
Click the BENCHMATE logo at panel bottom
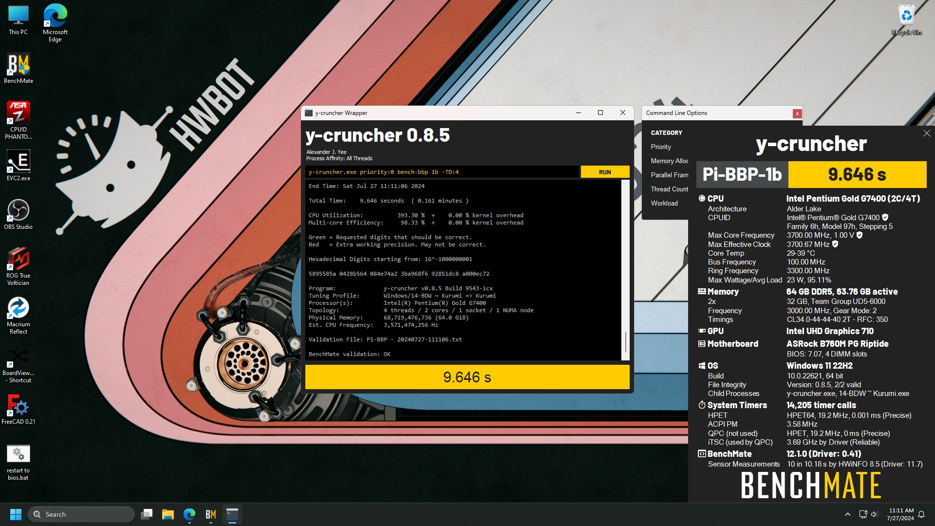click(811, 485)
